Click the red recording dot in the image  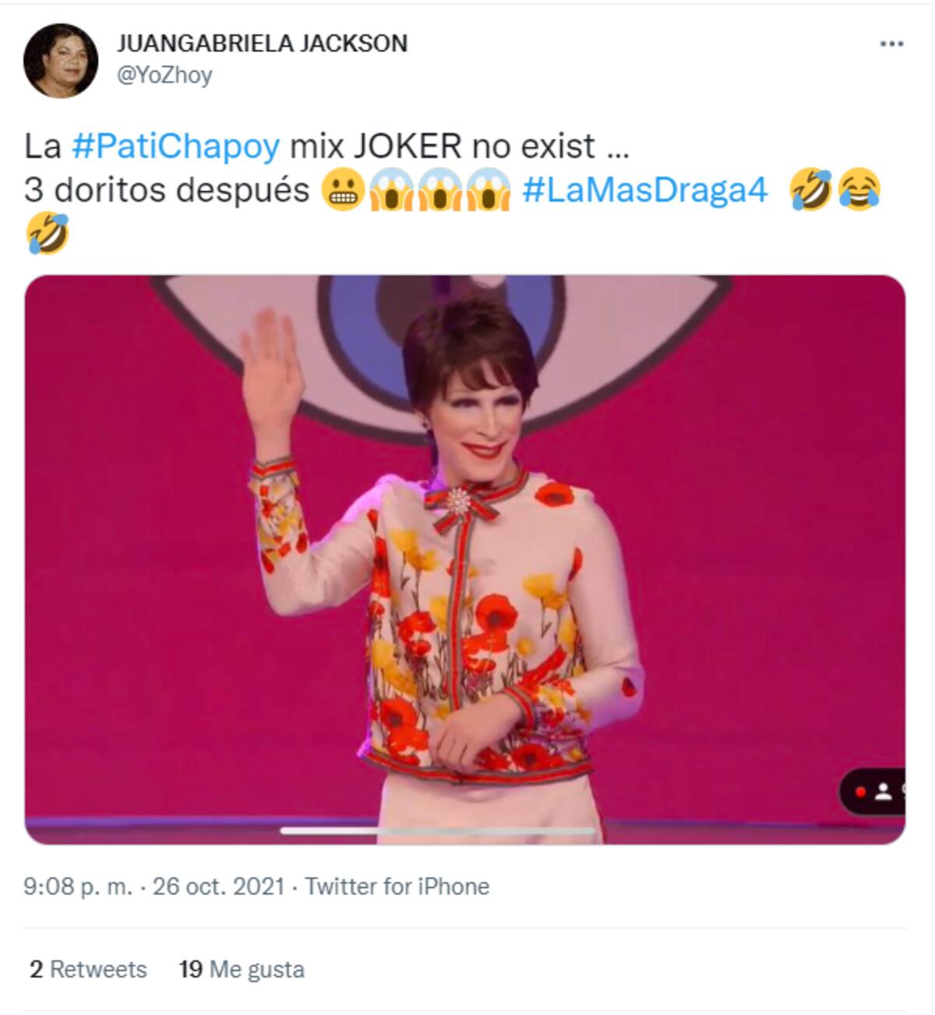(x=860, y=792)
